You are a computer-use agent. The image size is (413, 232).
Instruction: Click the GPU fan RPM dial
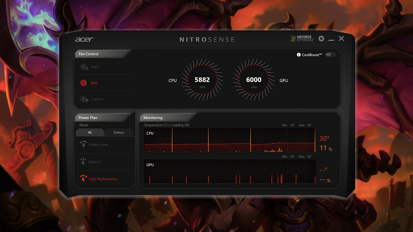coord(253,80)
